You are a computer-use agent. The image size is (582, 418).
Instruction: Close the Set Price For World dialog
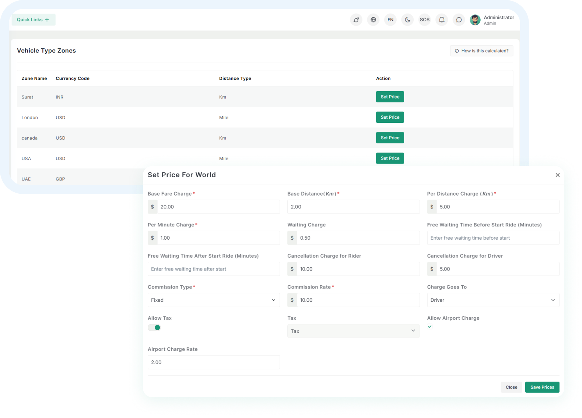[x=557, y=175]
